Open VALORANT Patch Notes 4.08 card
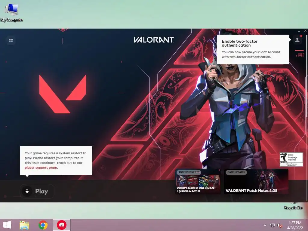308x231 pixels. [x=256, y=181]
